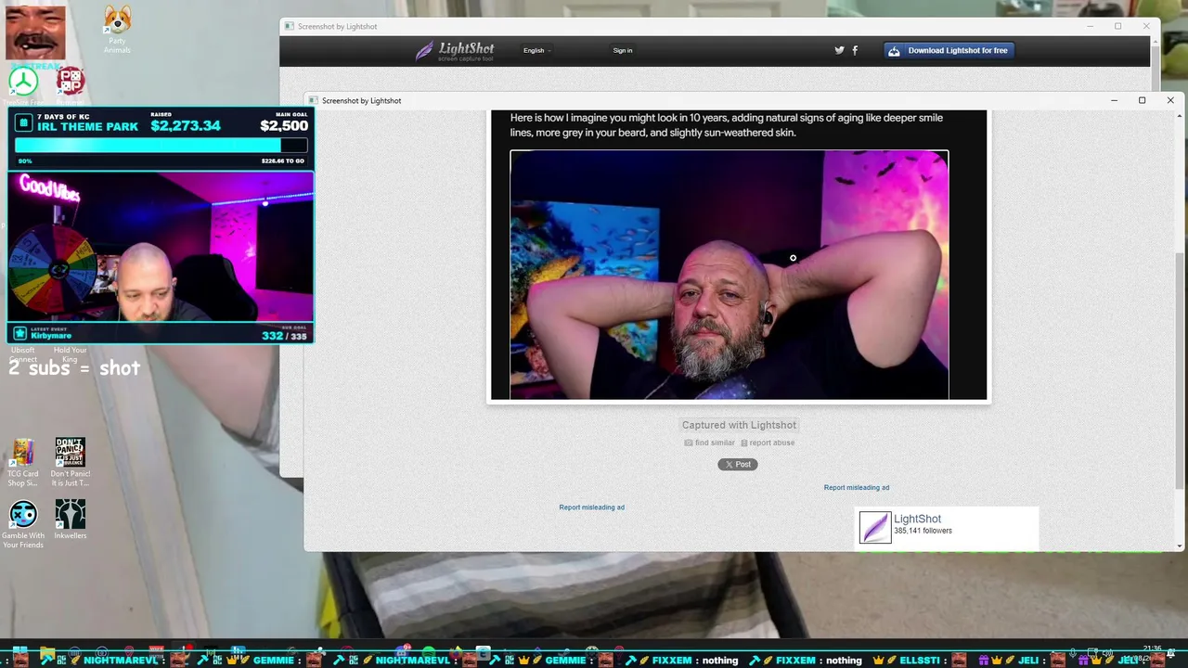Click the meme face desktop icon
The image size is (1188, 668).
tap(35, 32)
